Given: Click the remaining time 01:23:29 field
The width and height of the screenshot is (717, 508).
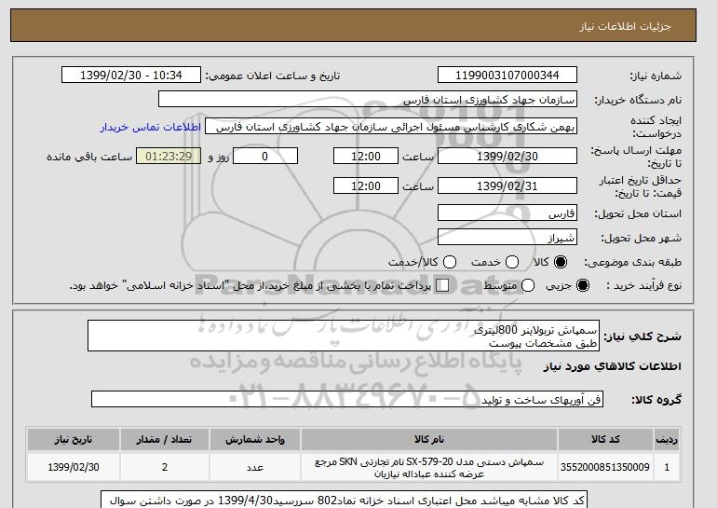Looking at the screenshot, I should (169, 156).
